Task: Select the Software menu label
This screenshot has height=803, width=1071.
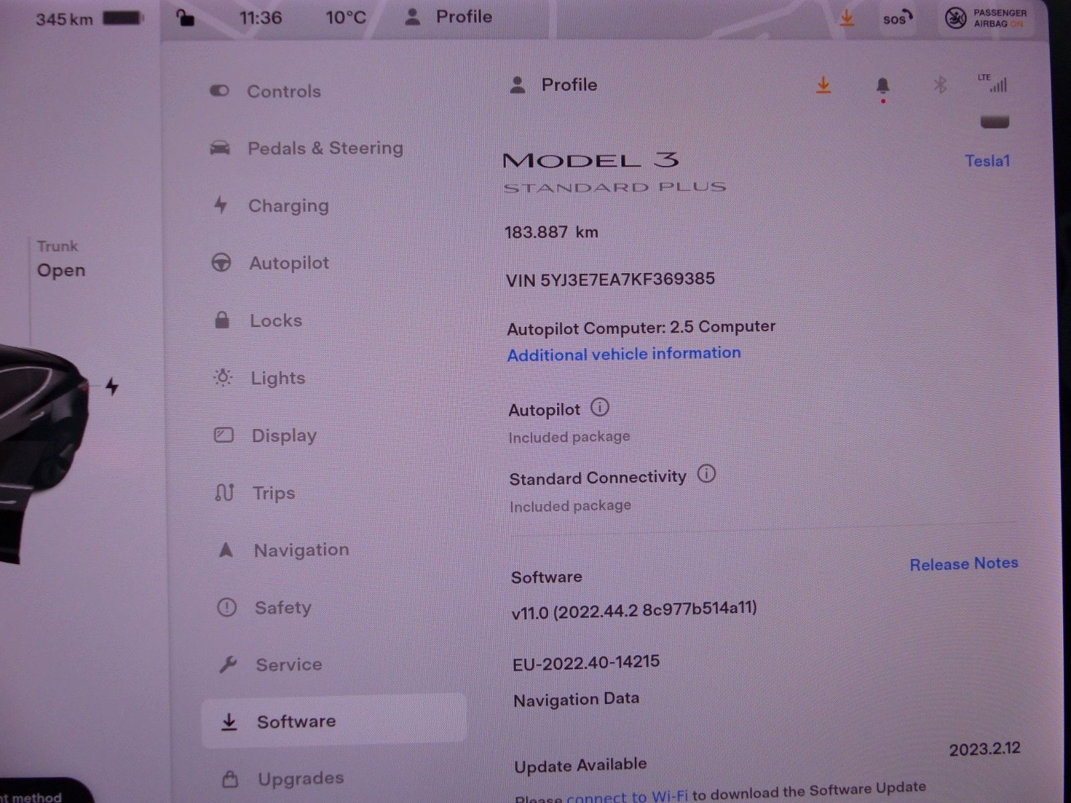Action: [x=297, y=721]
